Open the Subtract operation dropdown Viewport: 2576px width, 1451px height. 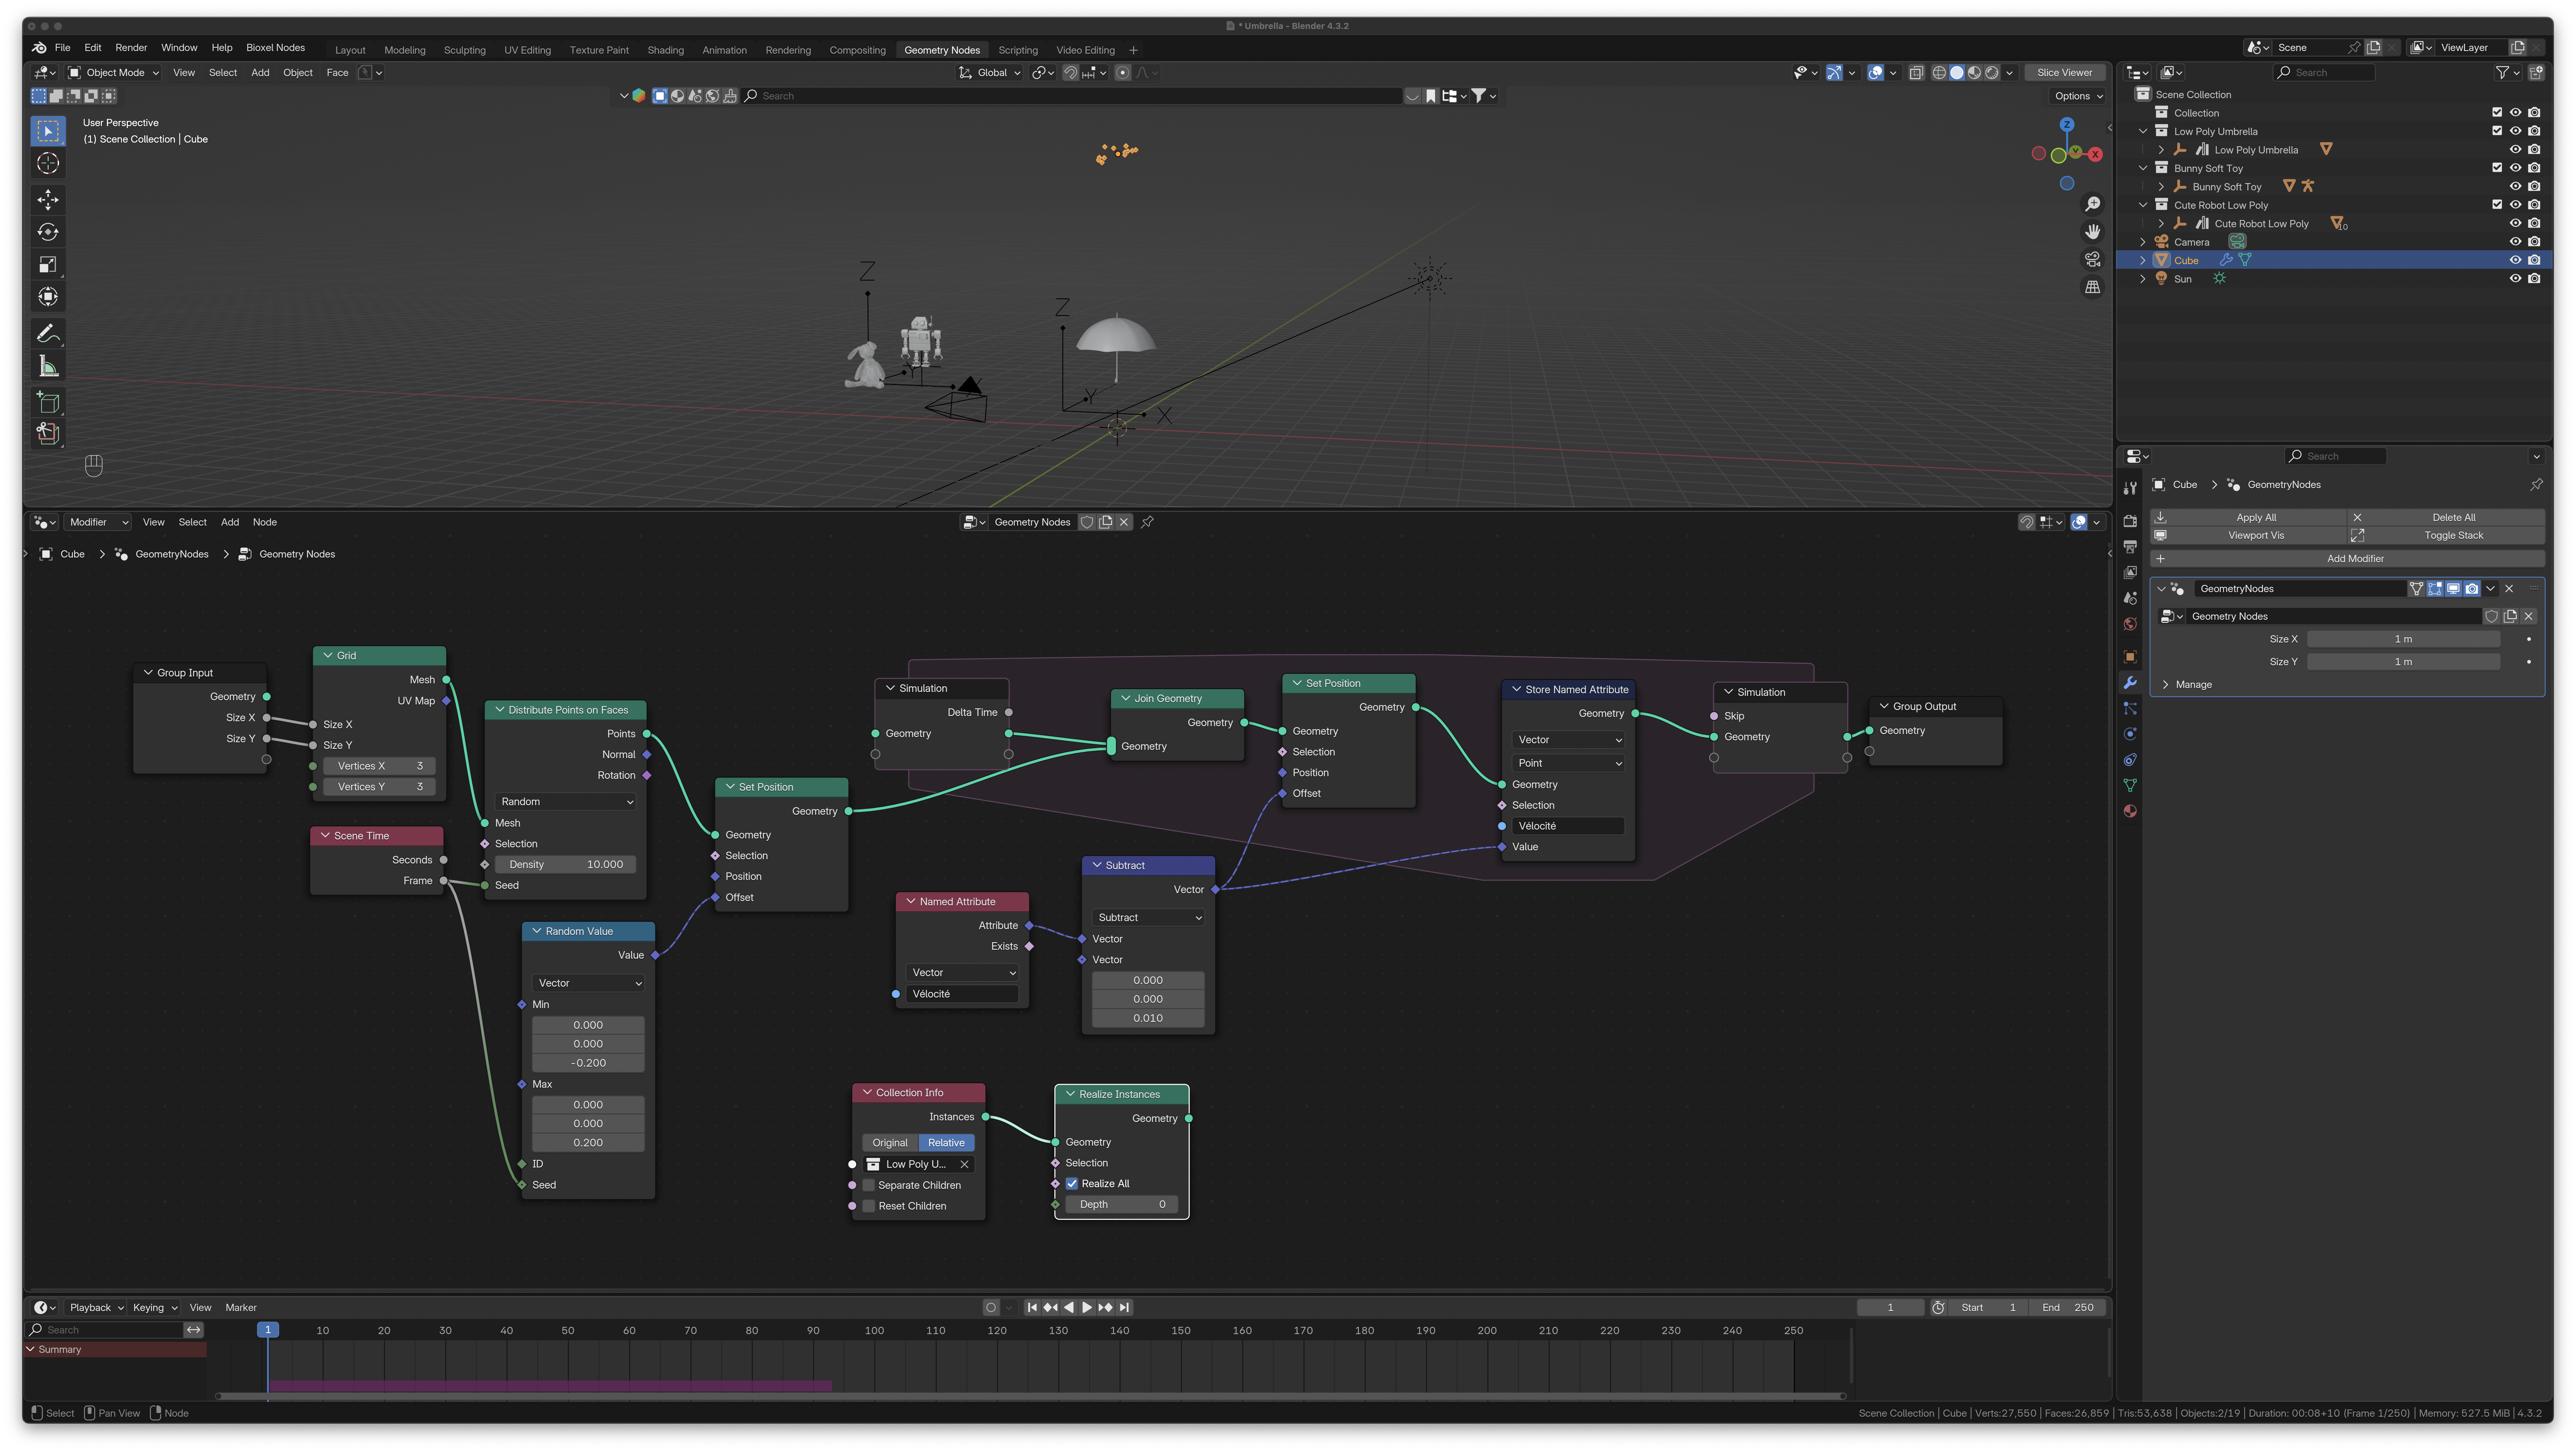click(1148, 917)
